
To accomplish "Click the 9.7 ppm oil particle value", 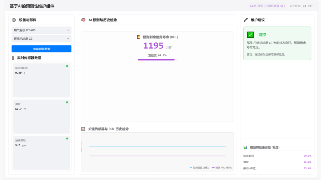I will pos(21,145).
